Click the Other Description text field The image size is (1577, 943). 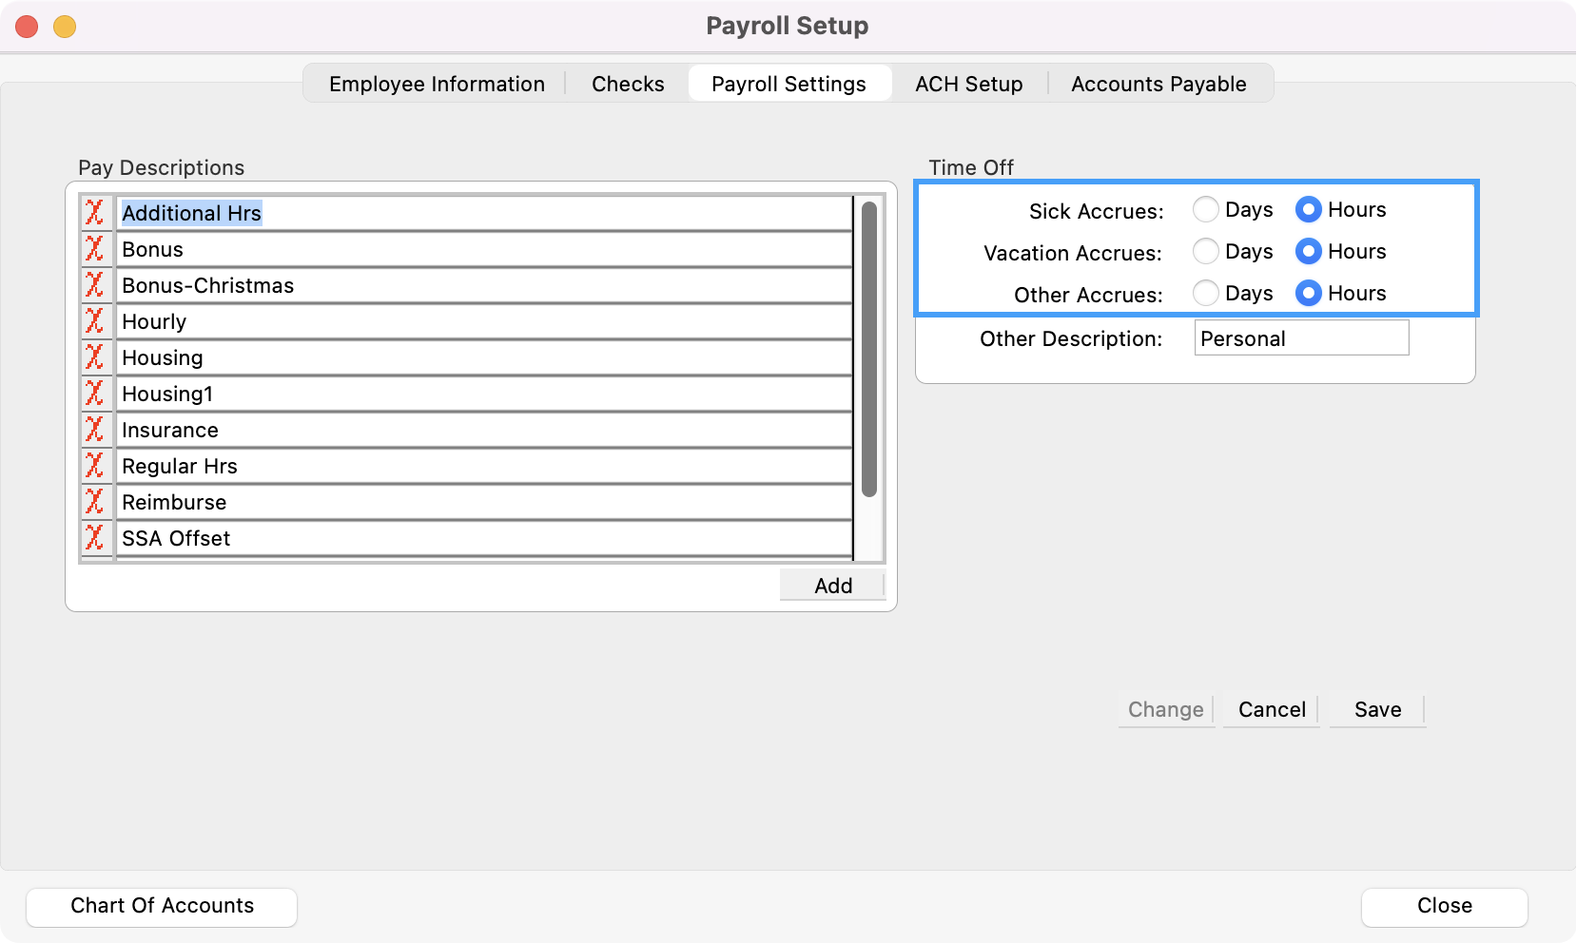pos(1300,338)
